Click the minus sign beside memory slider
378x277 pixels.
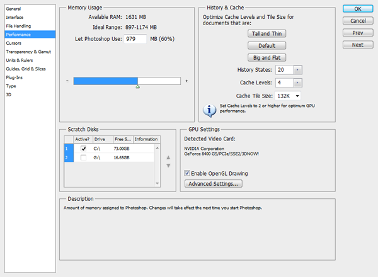pos(67,81)
